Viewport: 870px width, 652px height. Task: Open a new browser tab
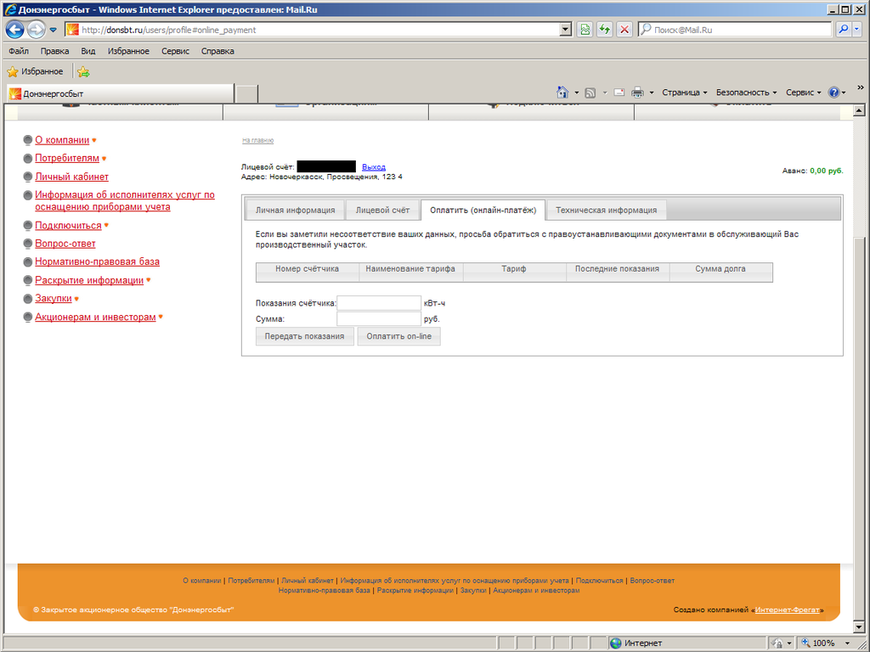(x=247, y=94)
